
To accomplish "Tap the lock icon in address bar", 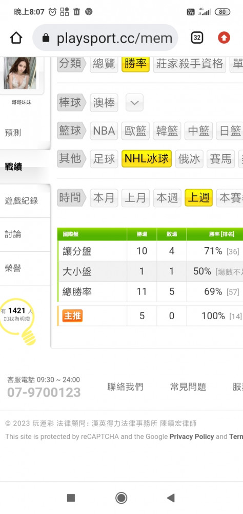I will pos(46,39).
